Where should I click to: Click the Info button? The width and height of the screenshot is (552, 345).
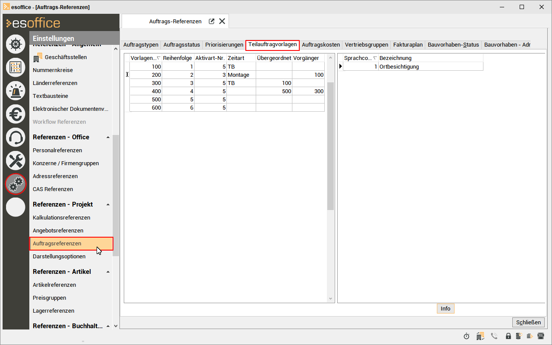[x=445, y=309]
